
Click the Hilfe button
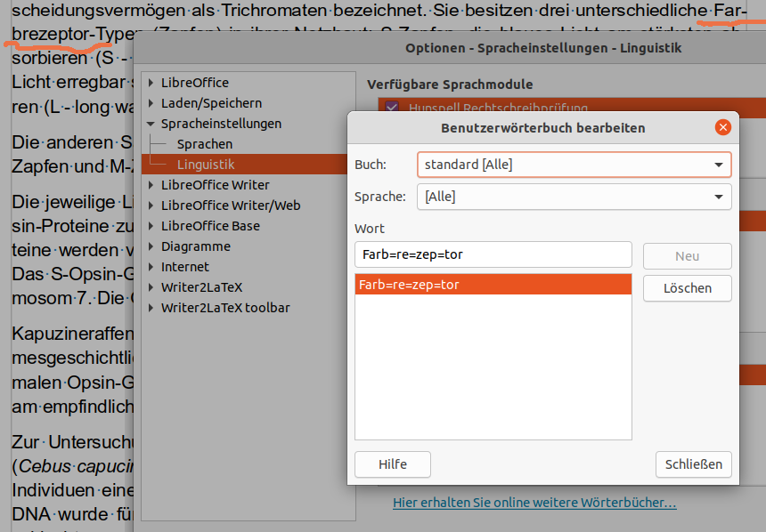tap(393, 464)
